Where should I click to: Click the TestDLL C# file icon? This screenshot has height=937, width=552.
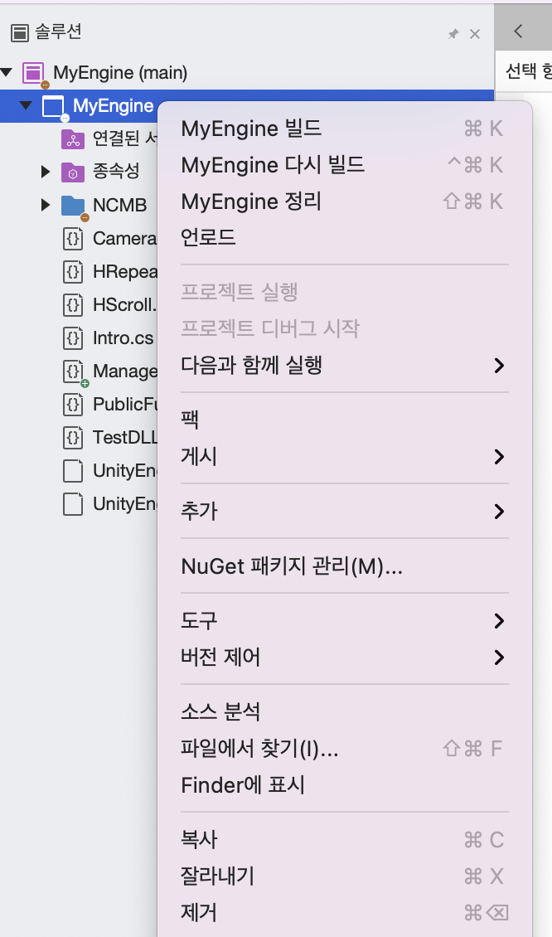coord(73,438)
